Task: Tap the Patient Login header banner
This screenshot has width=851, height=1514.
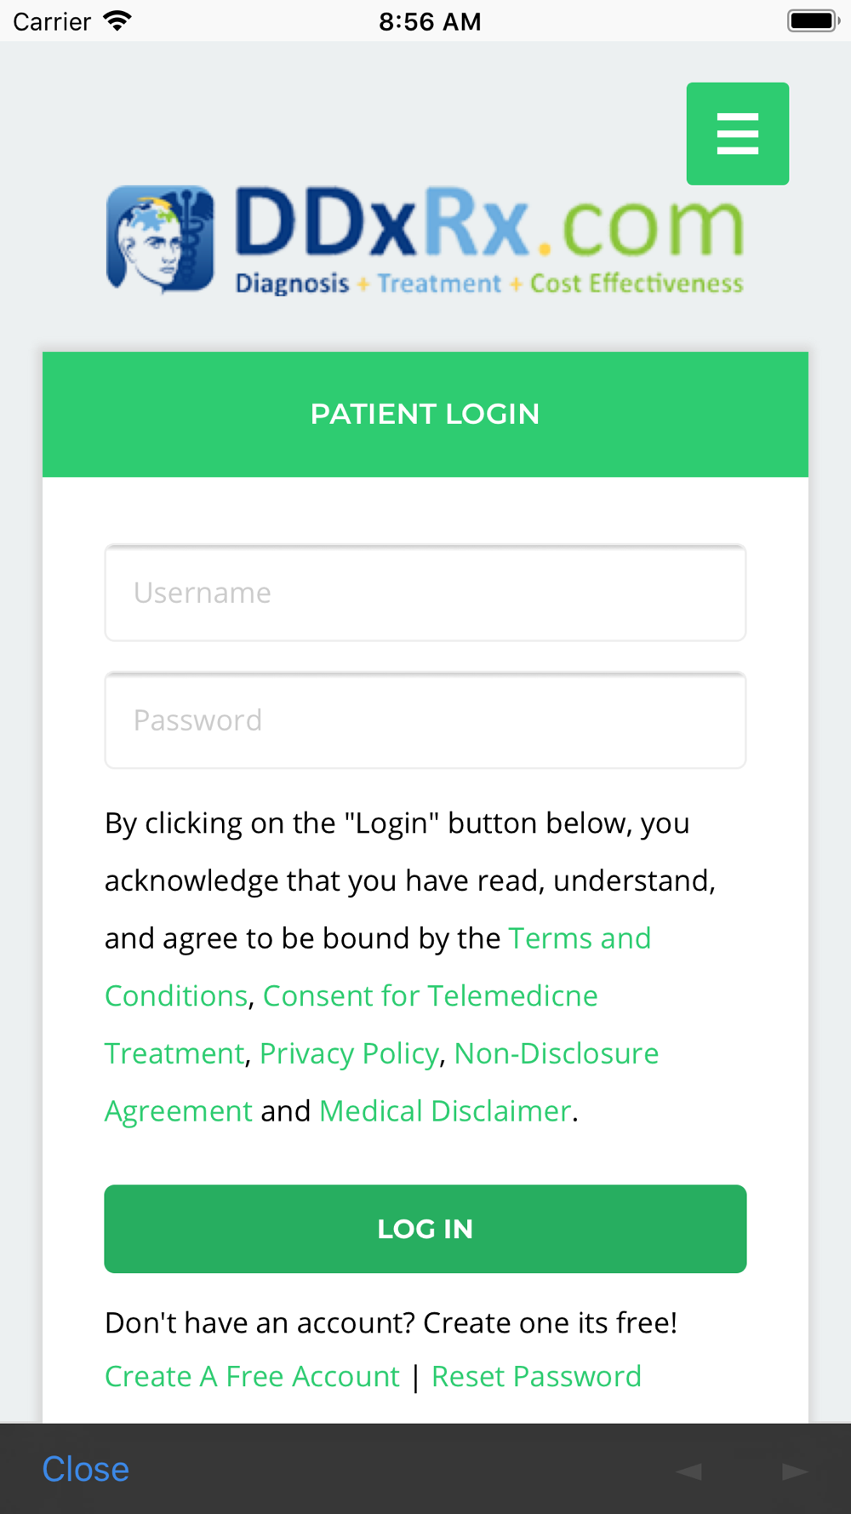Action: [x=425, y=414]
